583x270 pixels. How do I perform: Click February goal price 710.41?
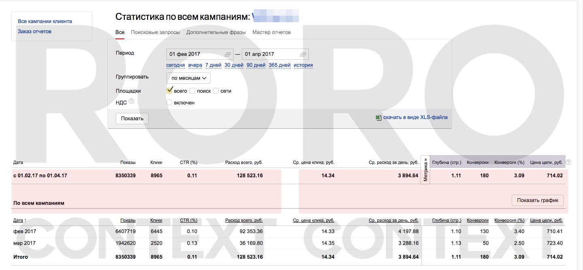pyautogui.click(x=554, y=232)
